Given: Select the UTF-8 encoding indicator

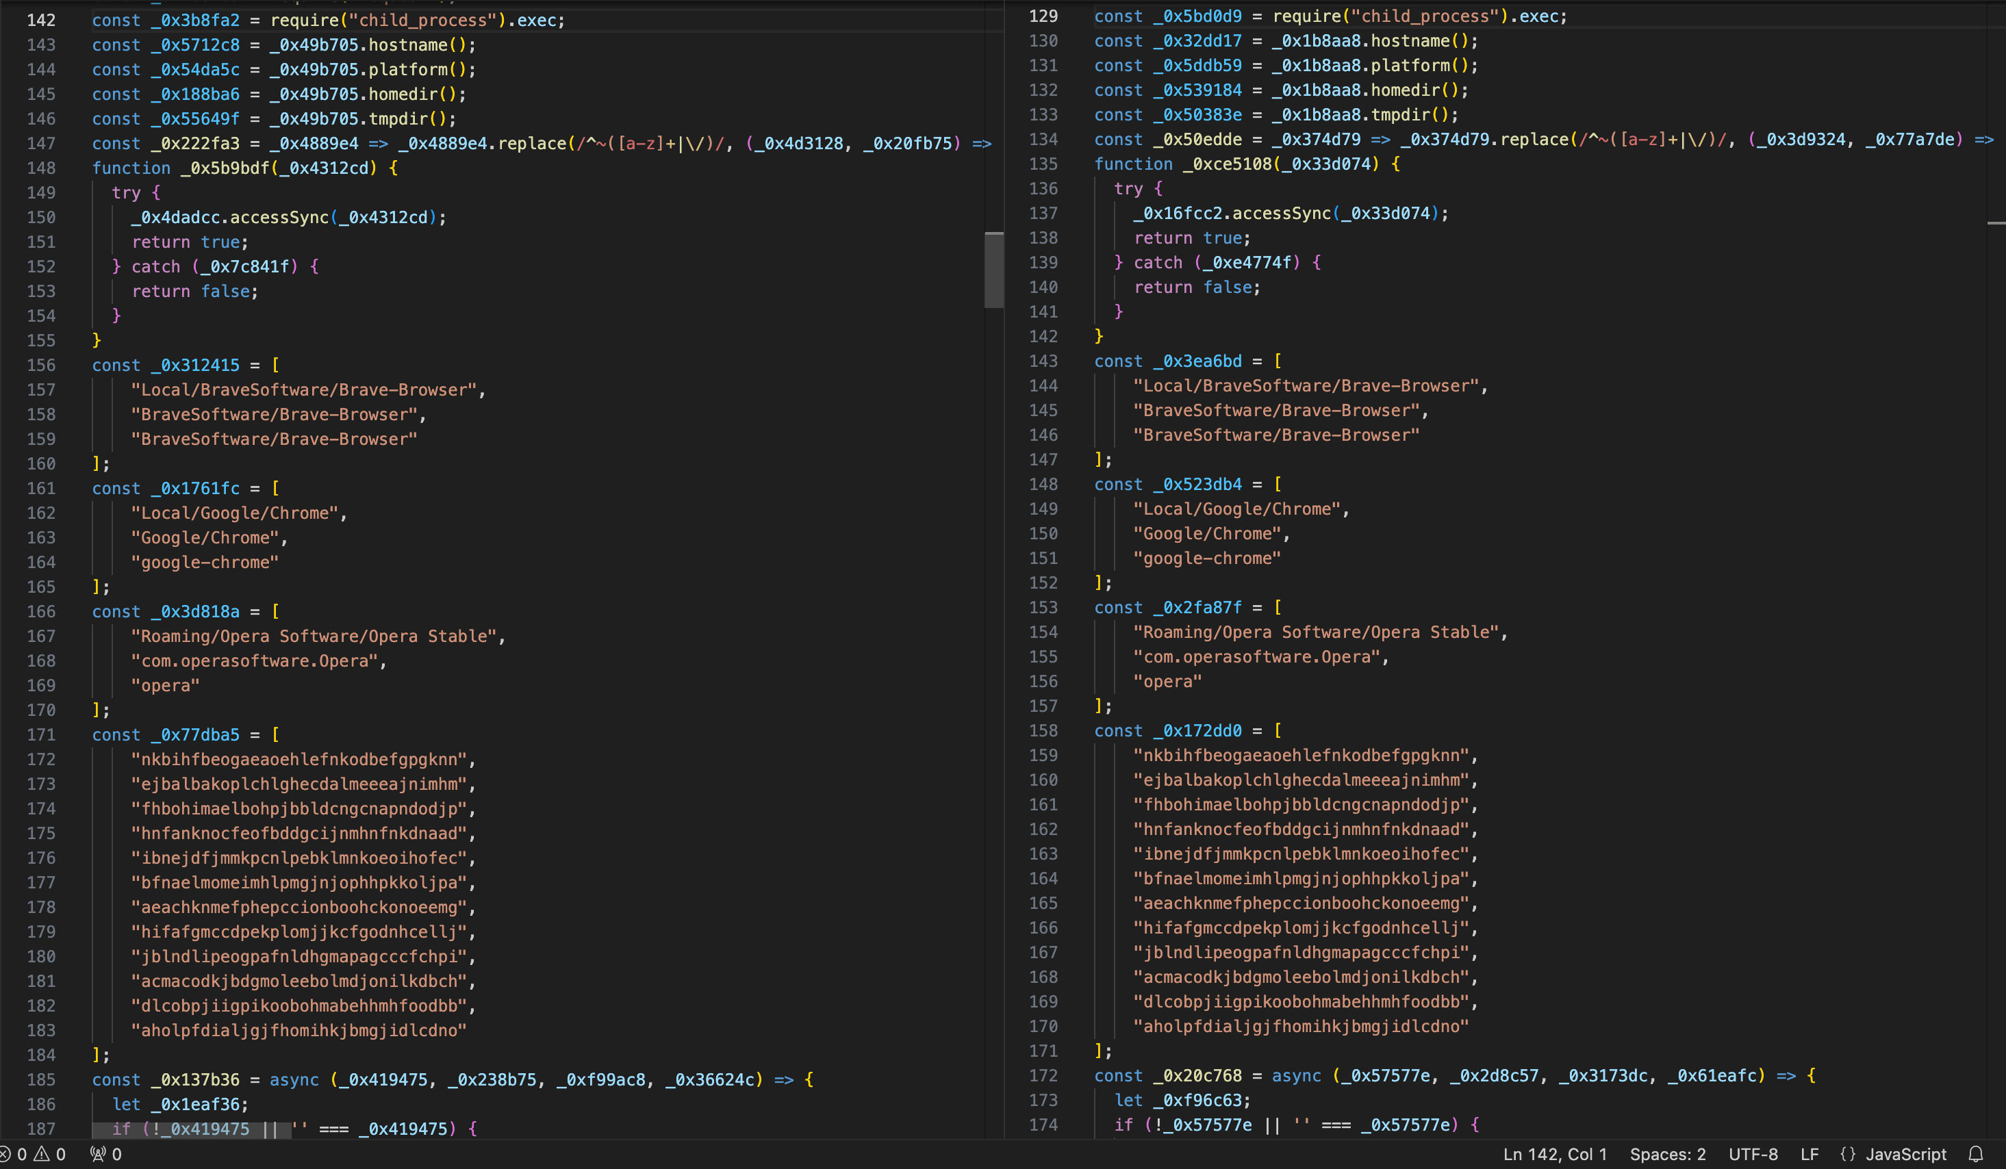Looking at the screenshot, I should 1753,1154.
